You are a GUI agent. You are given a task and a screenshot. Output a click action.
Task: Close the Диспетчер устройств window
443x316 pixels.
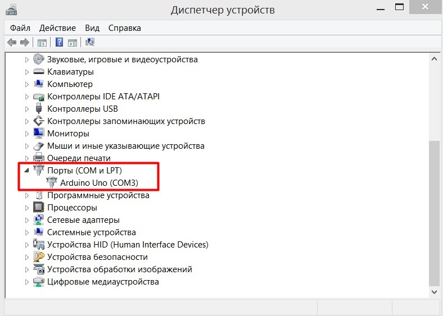[425, 7]
